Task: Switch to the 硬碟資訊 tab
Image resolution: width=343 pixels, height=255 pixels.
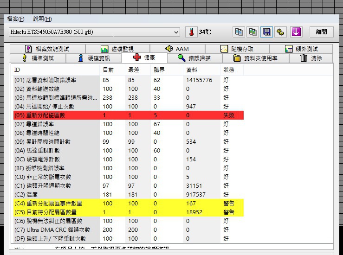Action: click(x=94, y=58)
